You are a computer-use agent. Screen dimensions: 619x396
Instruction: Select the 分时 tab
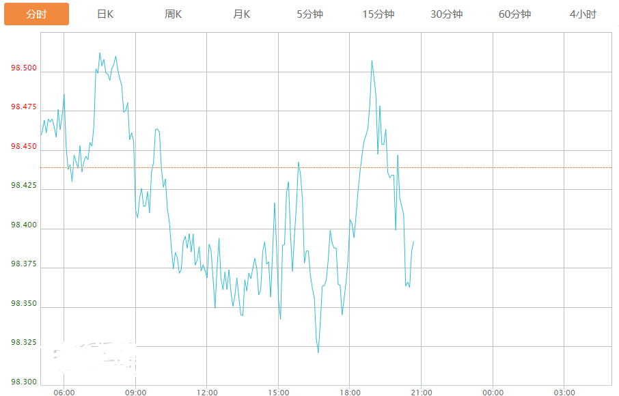pyautogui.click(x=36, y=14)
